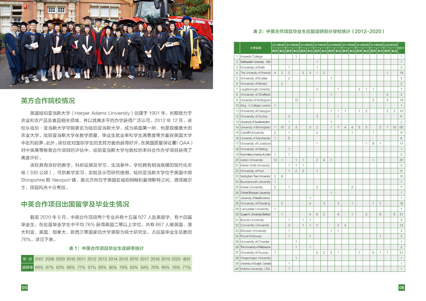426x301 pixels.
Task: Click the year 2012 cell in Table 1
Action: (92, 259)
